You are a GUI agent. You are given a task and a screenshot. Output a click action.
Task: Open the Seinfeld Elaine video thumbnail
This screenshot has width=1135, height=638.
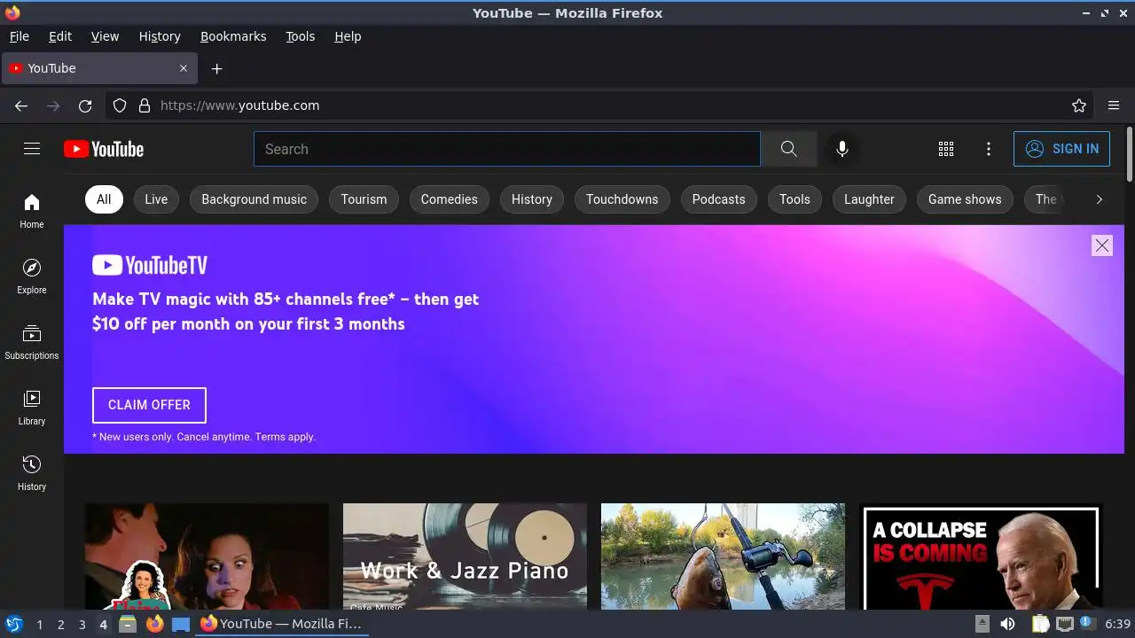[x=207, y=556]
